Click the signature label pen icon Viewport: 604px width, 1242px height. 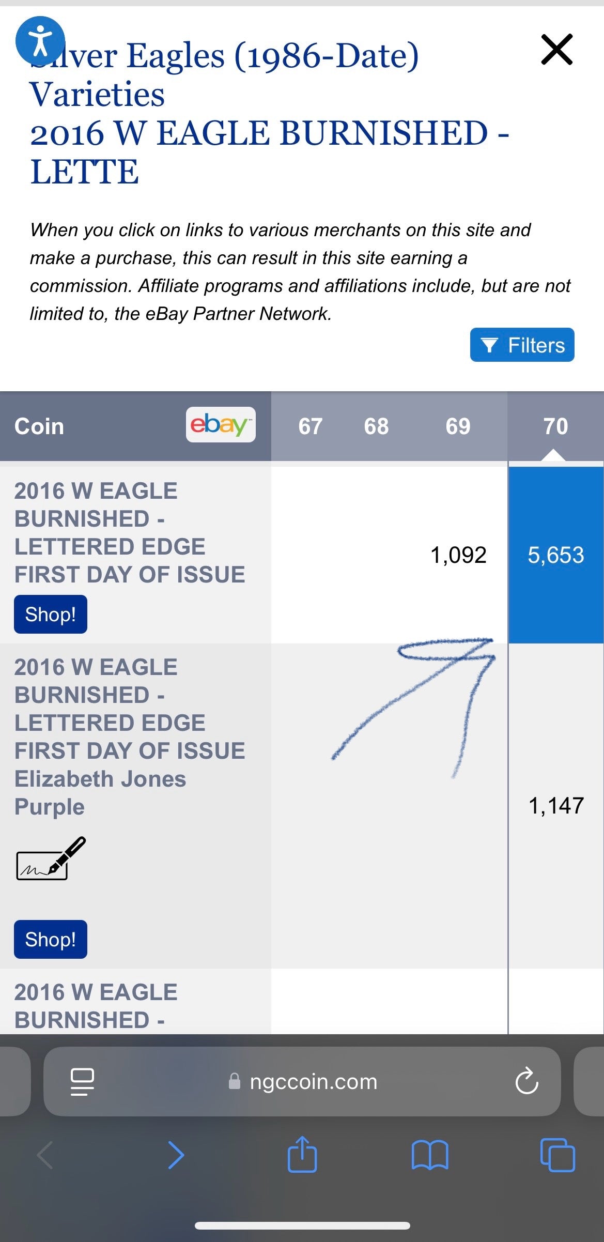51,858
